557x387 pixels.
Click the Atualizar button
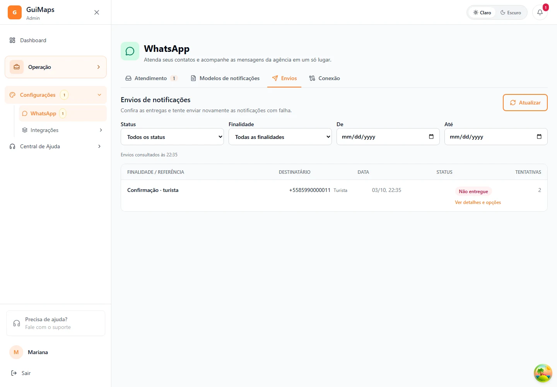525,103
